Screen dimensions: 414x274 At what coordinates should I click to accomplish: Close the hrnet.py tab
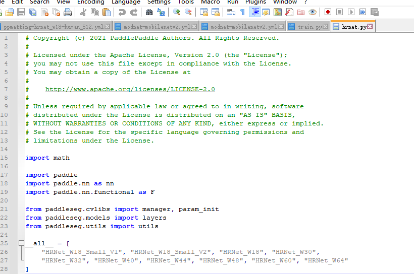coord(370,27)
